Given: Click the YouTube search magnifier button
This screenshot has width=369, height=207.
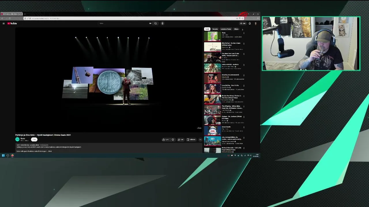Looking at the screenshot, I should 156,23.
